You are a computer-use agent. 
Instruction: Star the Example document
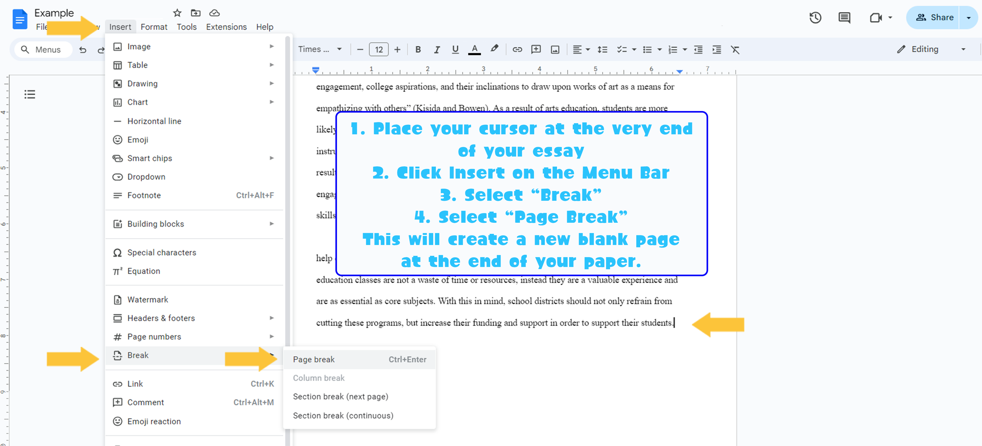[177, 13]
